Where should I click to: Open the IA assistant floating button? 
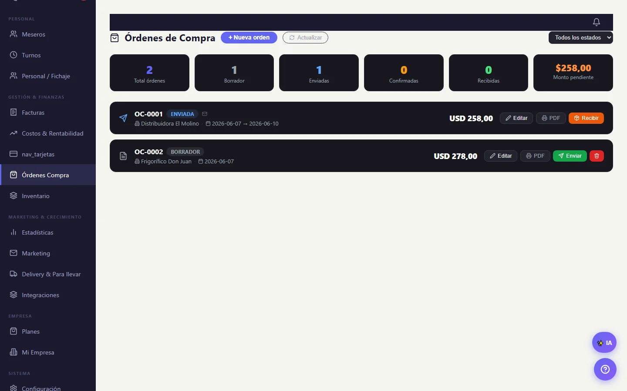pos(604,343)
